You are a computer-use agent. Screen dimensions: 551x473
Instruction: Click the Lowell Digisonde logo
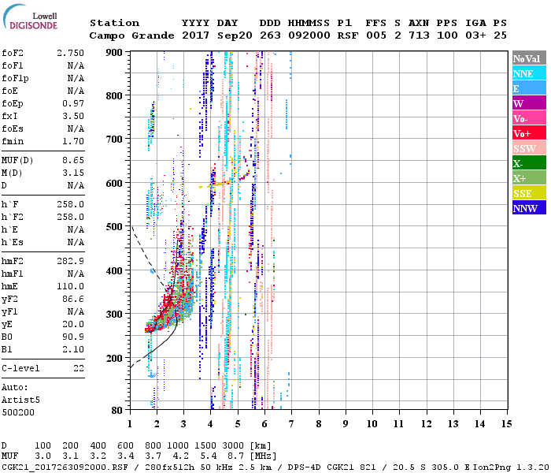pyautogui.click(x=30, y=17)
